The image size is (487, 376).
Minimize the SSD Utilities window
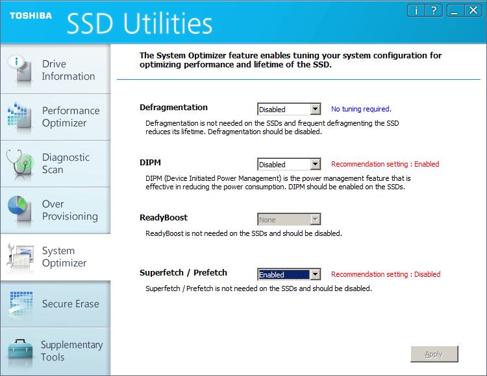pyautogui.click(x=455, y=11)
